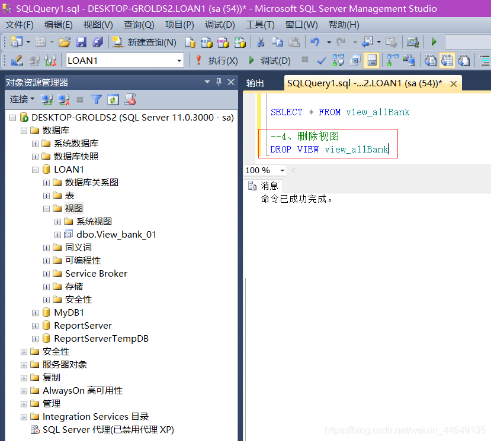This screenshot has width=491, height=441.
Task: Click the 调试(D) debug button
Action: coord(269,61)
